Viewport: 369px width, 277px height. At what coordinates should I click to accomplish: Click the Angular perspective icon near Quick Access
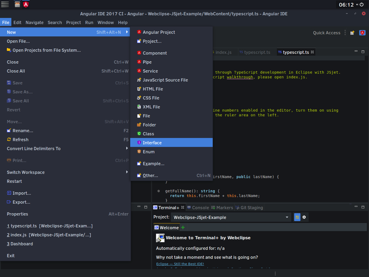(363, 33)
